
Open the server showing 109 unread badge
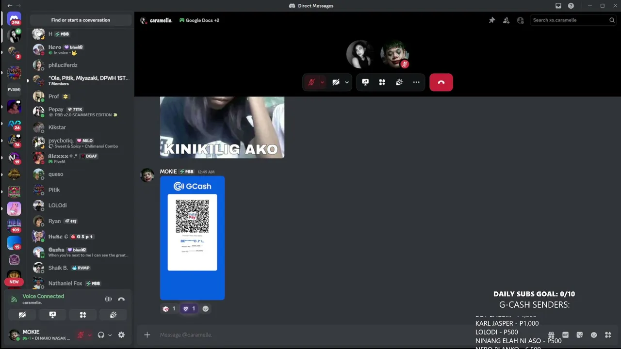click(14, 225)
